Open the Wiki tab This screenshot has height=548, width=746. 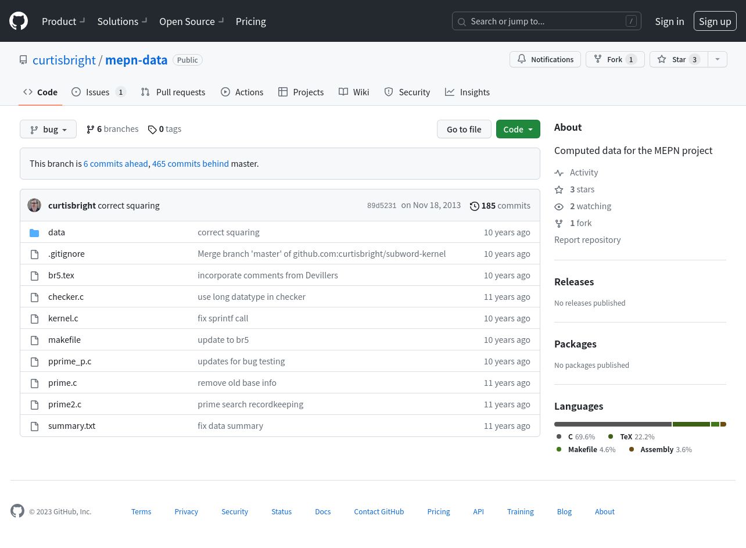pos(354,92)
